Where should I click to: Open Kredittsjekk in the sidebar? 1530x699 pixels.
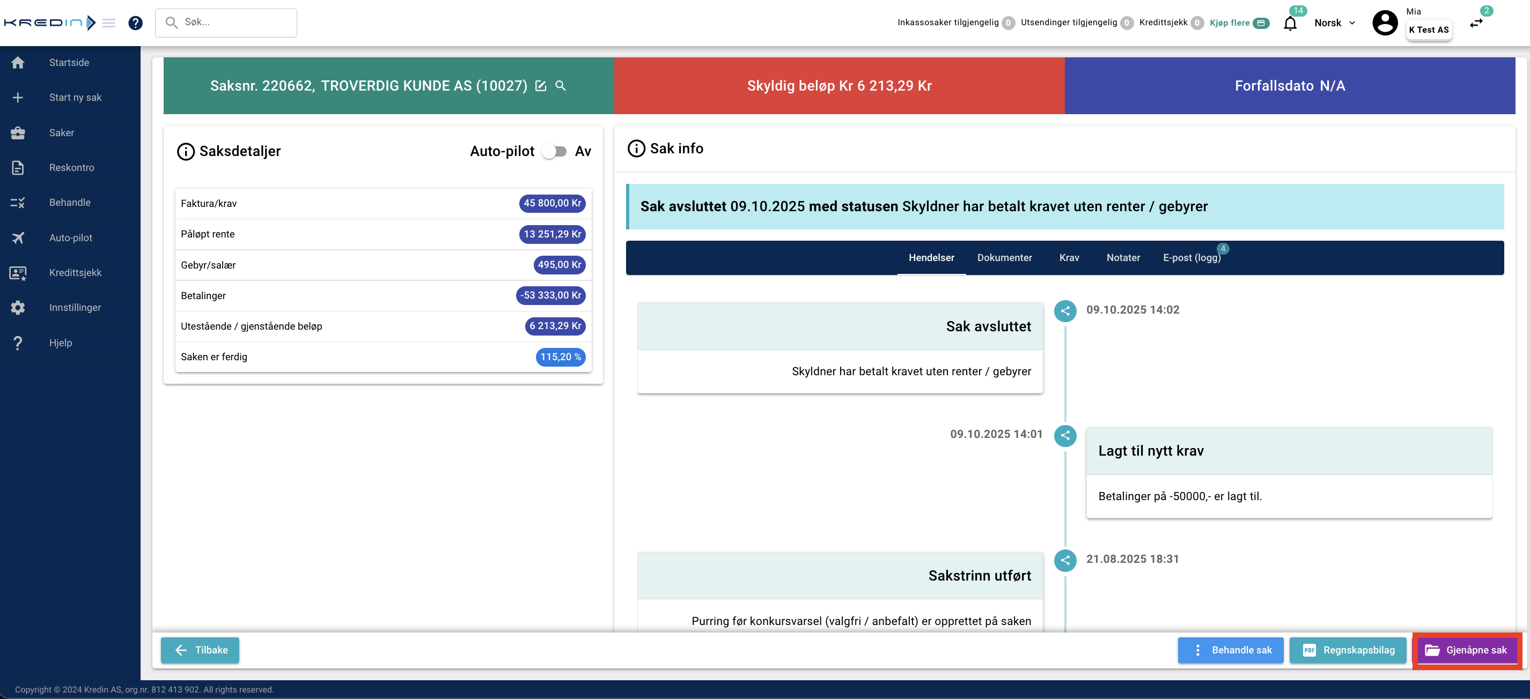click(75, 272)
